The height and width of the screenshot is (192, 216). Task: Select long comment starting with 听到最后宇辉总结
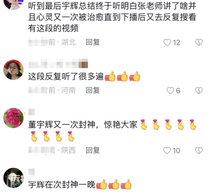coord(112,17)
